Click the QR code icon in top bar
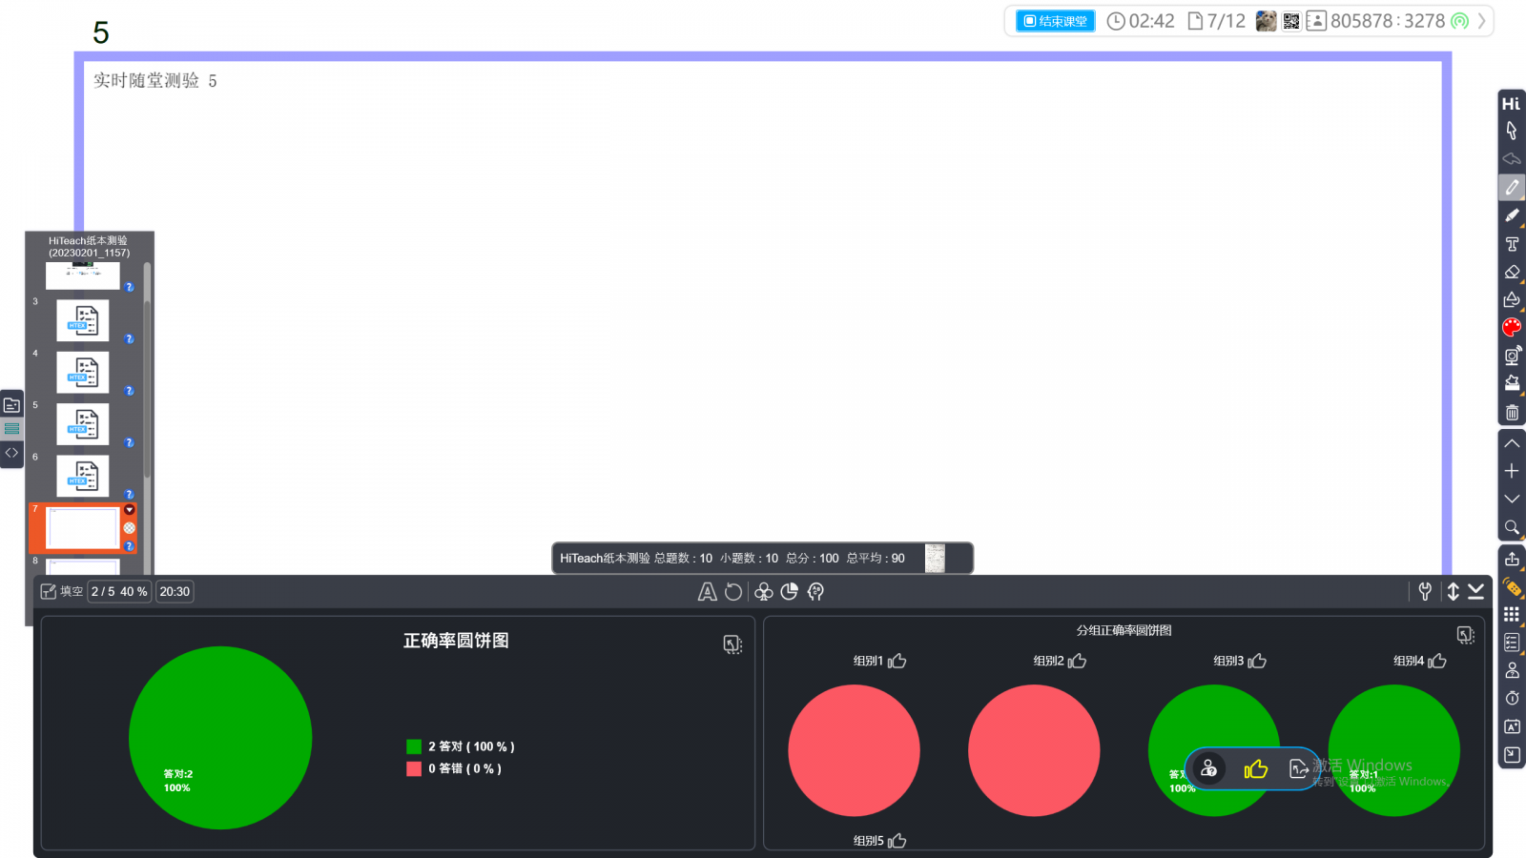1526x858 pixels. click(1291, 21)
